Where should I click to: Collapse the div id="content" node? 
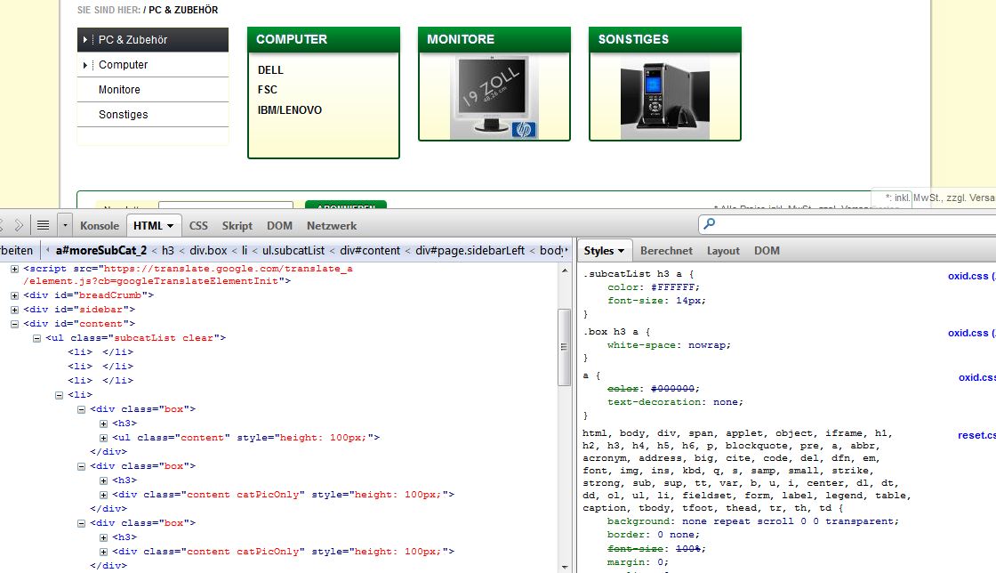click(x=15, y=324)
